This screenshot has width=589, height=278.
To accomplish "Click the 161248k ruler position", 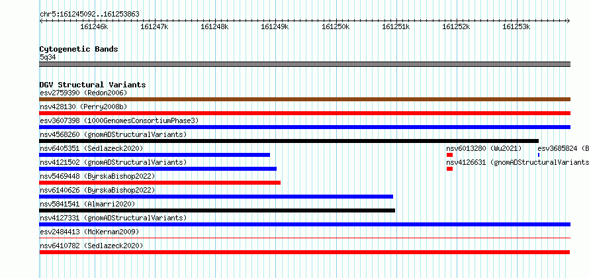I will (x=215, y=27).
